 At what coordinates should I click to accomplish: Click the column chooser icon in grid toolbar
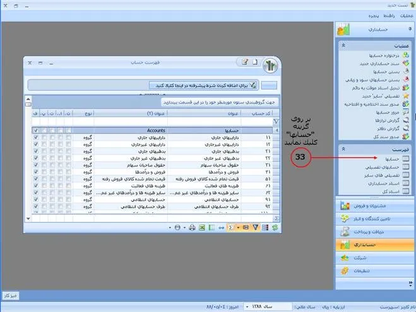pyautogui.click(x=265, y=228)
